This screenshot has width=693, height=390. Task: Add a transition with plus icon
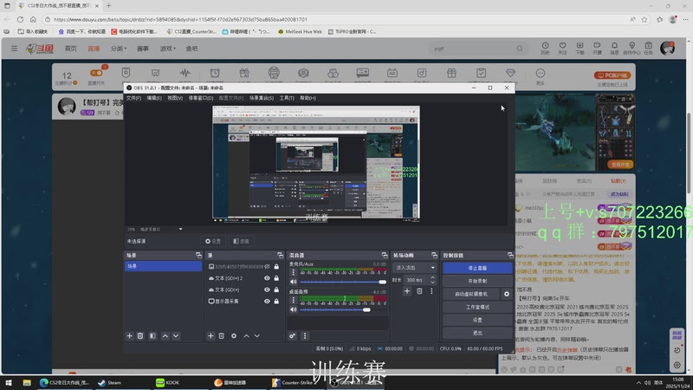tap(406, 291)
